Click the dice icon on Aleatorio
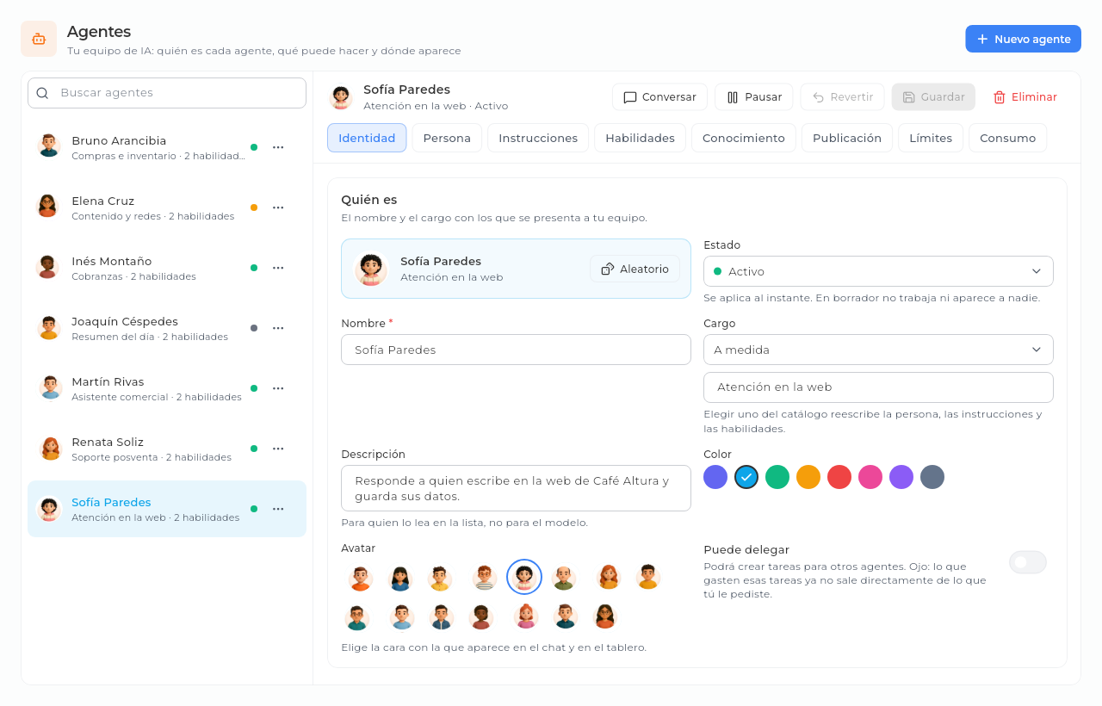Image resolution: width=1102 pixels, height=706 pixels. tap(608, 269)
